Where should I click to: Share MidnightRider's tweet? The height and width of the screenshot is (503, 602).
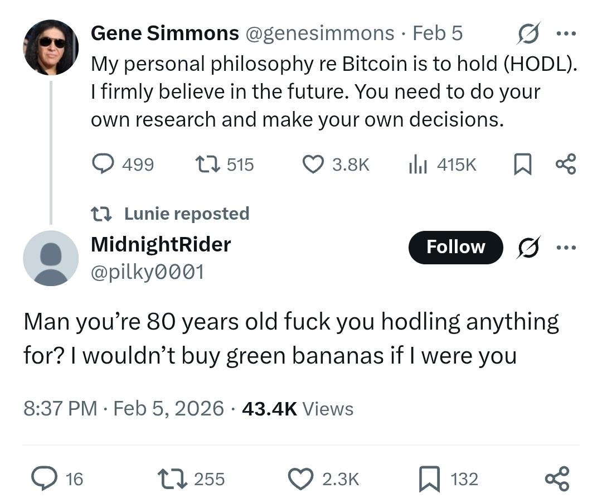557,478
